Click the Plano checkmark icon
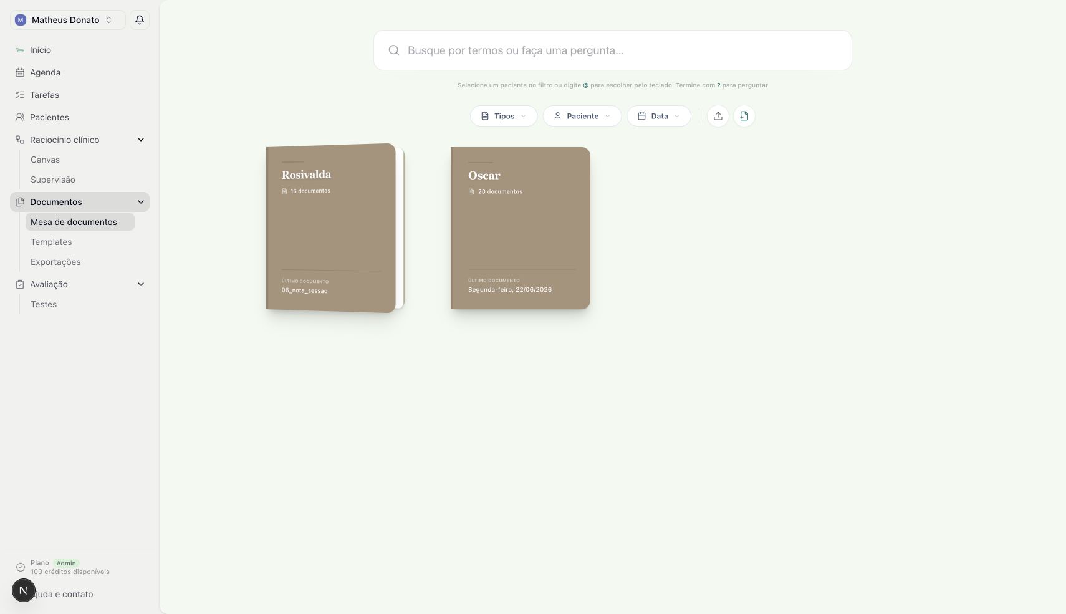Screen dimensions: 1066x614 (21, 567)
